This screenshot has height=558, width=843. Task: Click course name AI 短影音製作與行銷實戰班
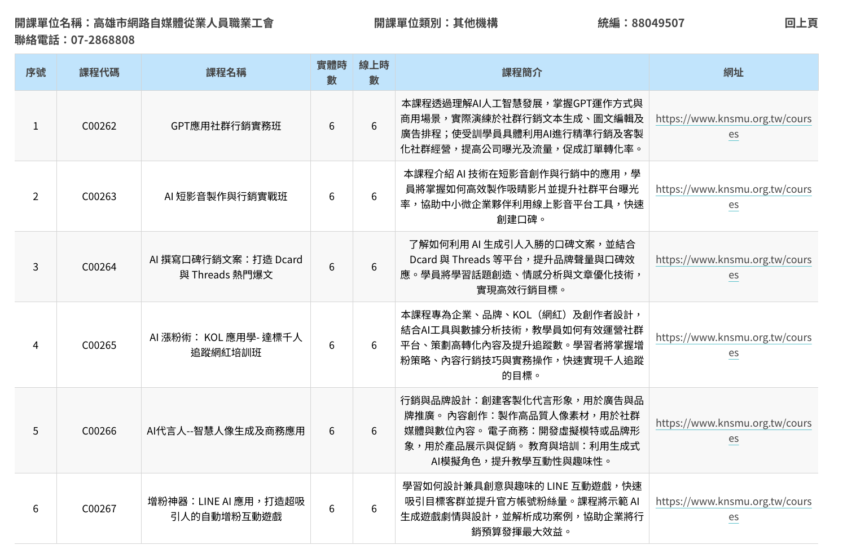point(226,197)
